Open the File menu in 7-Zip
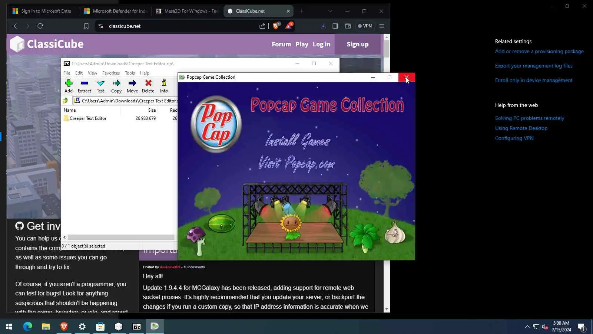 tap(67, 73)
